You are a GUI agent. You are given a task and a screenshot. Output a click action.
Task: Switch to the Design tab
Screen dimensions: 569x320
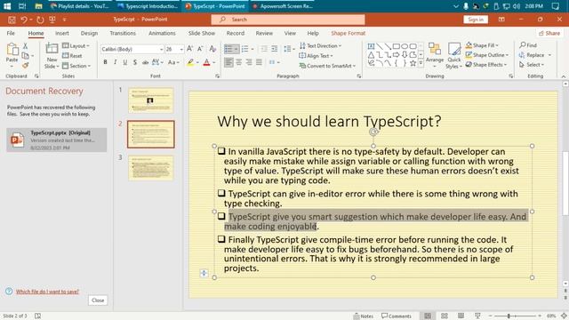(x=89, y=33)
